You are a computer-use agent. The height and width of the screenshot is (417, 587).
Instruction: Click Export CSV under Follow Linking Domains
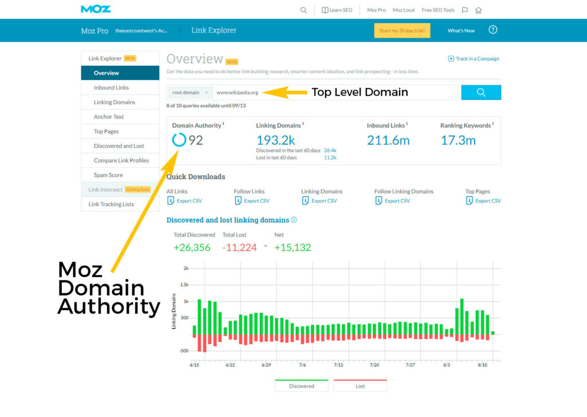click(397, 201)
